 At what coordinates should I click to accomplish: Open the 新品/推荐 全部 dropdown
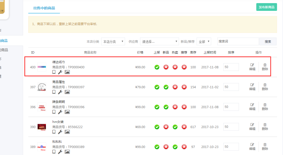(x=204, y=42)
